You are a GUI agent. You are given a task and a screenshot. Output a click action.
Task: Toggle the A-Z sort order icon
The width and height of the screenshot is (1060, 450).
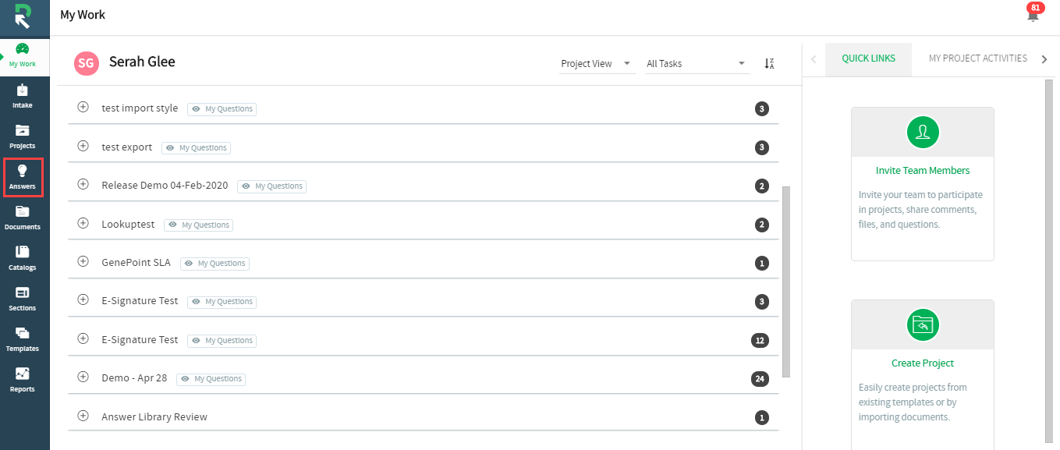click(769, 63)
